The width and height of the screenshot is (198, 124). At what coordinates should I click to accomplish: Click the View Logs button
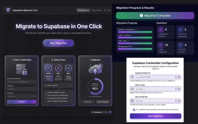[x=88, y=102]
